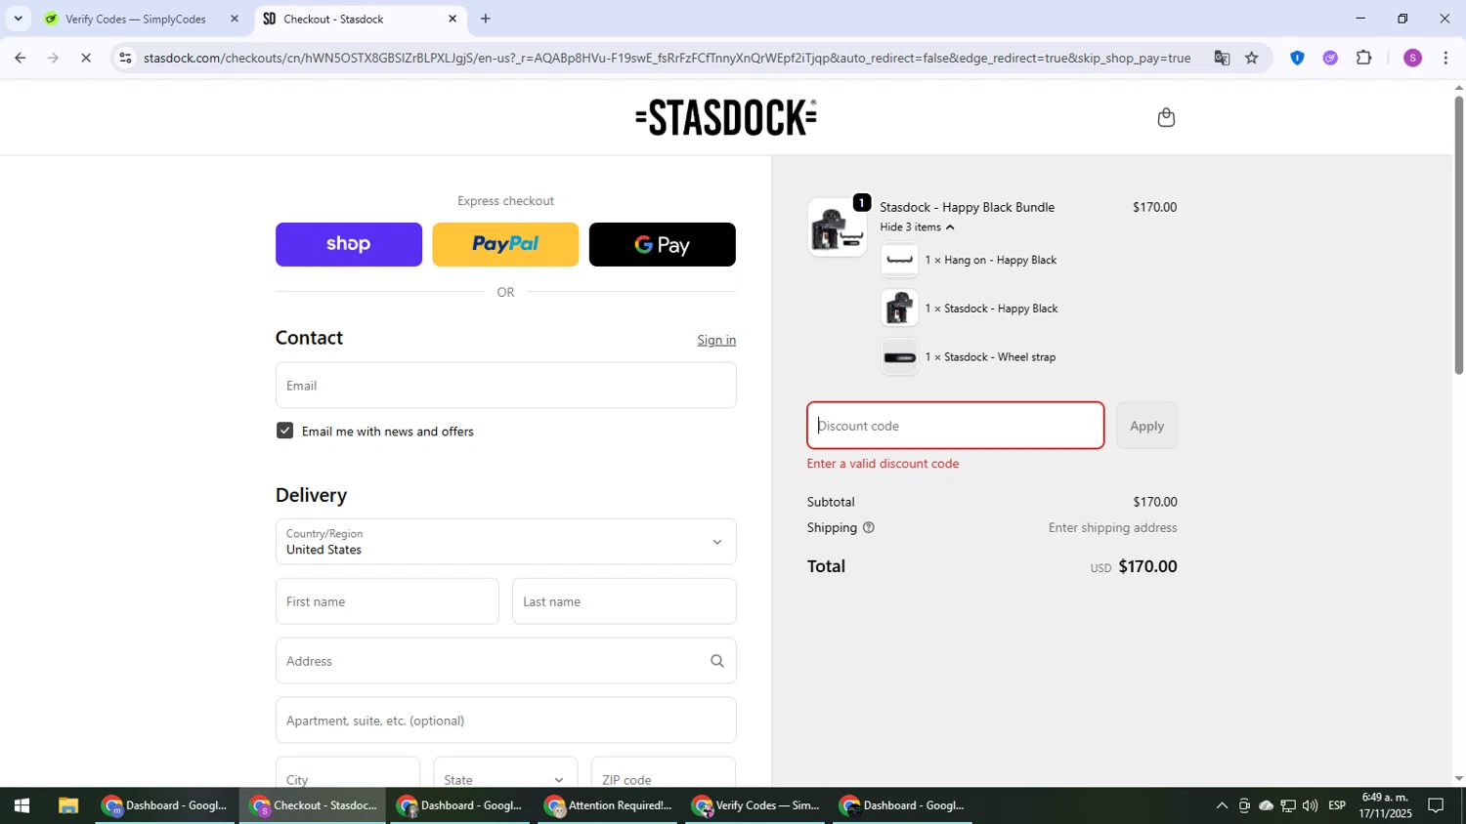Go back to previous page
The image size is (1466, 824).
20,58
